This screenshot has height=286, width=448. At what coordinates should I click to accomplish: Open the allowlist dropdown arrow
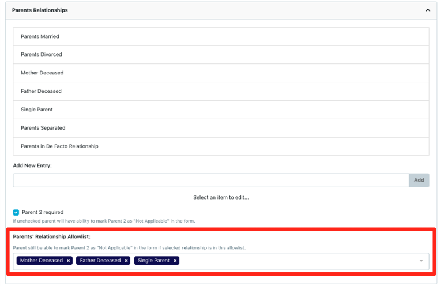421,261
